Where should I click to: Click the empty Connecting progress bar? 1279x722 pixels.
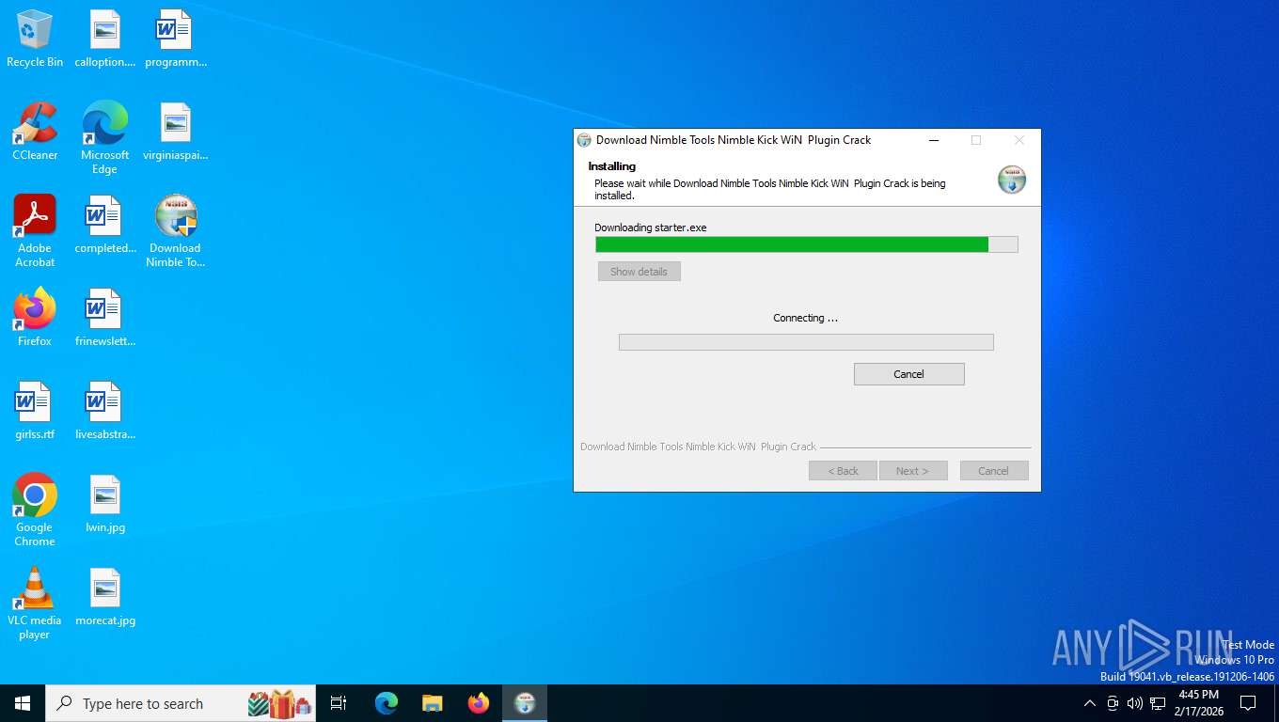tap(806, 342)
